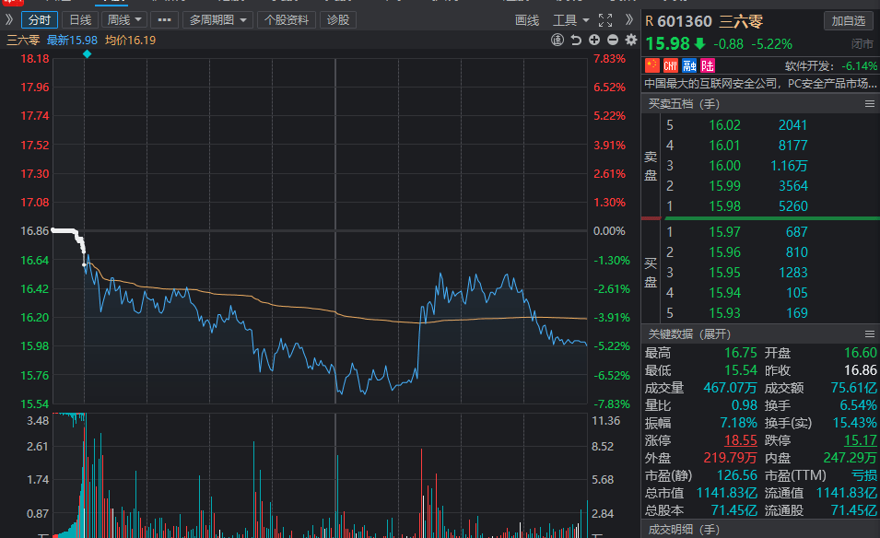This screenshot has height=538, width=880.
Task: Zoom in with the plus circle icon
Action: (x=594, y=40)
